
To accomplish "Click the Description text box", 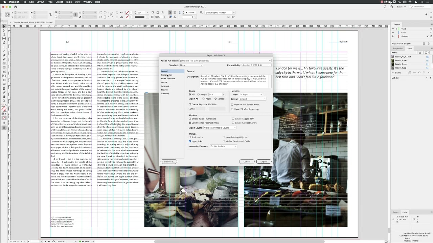I will click(x=236, y=81).
